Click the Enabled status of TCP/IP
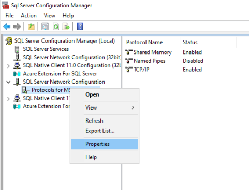The width and height of the screenshot is (249, 190). coord(192,70)
